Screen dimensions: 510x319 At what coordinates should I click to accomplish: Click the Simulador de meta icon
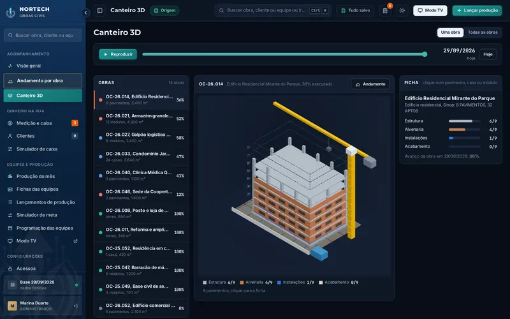tap(10, 215)
